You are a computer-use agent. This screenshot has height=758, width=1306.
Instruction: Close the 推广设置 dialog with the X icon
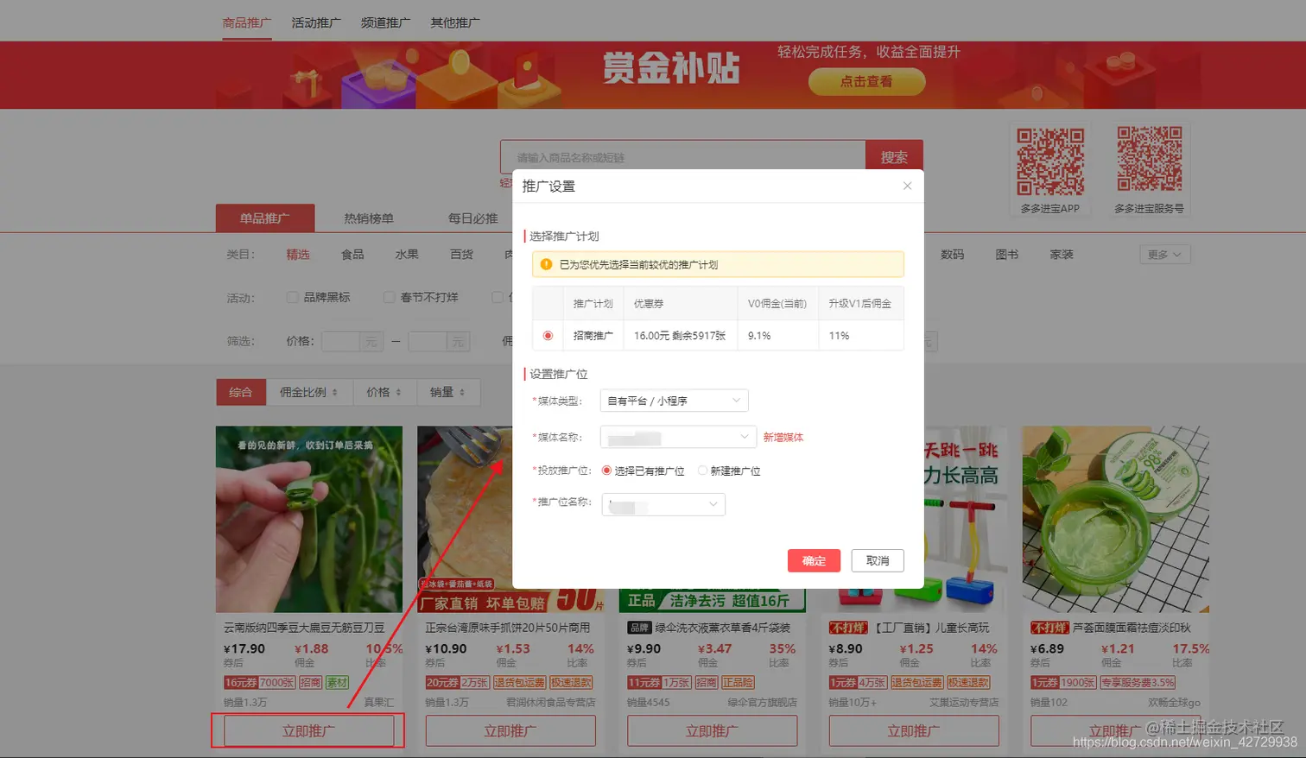[907, 186]
